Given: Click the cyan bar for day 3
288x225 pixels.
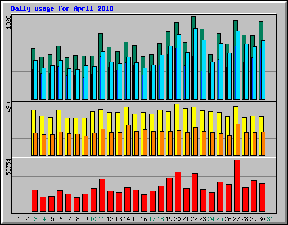Looking at the screenshot, I should (35, 80).
